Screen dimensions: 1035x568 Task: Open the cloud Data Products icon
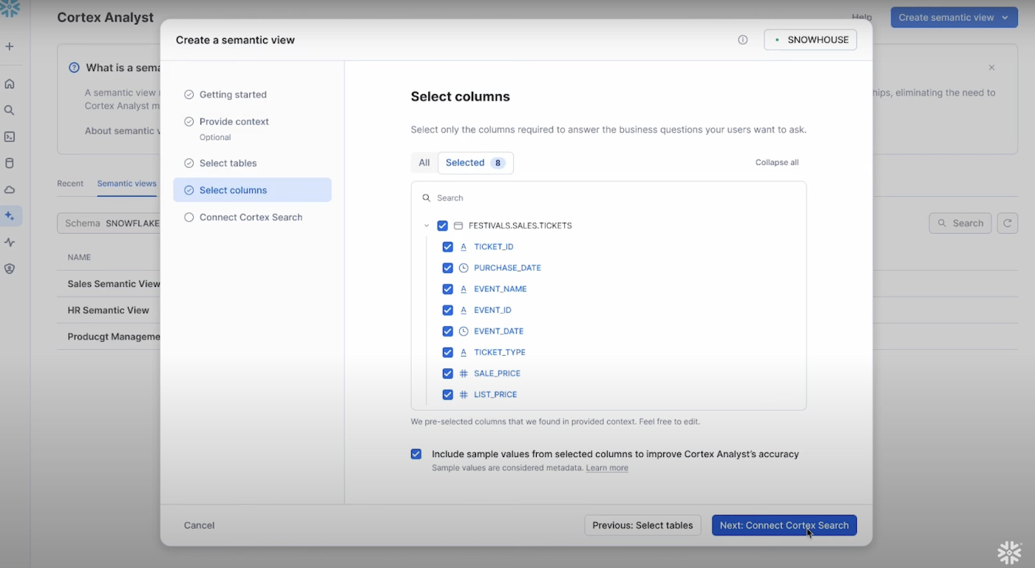click(10, 190)
